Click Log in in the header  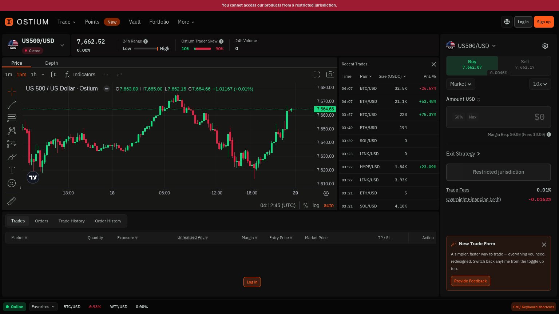click(523, 22)
